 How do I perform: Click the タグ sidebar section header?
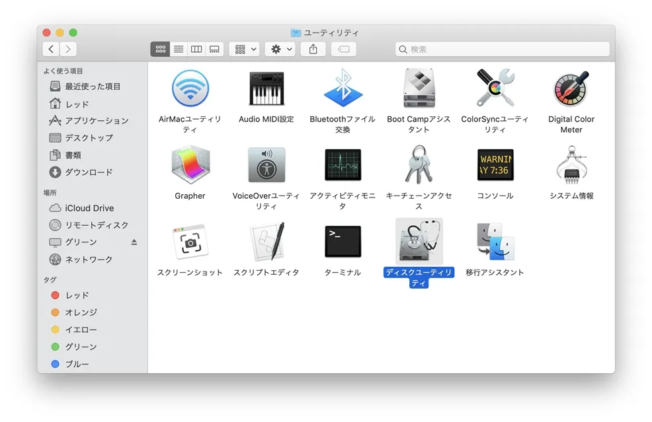[50, 279]
